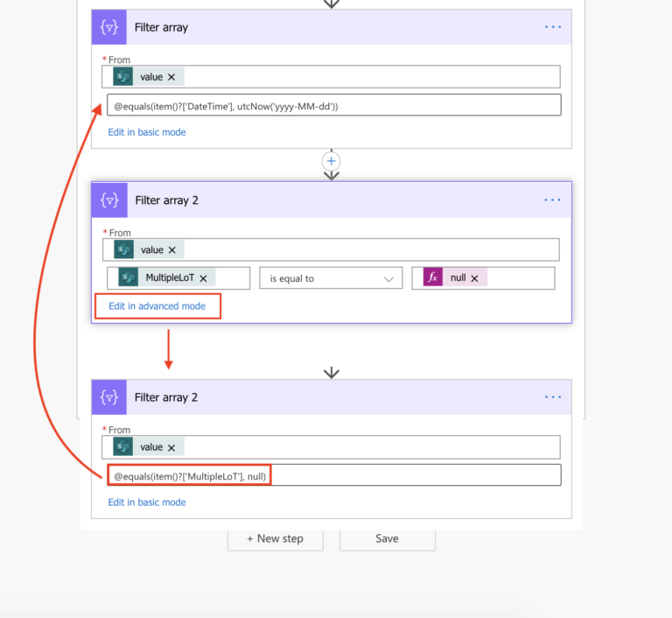The width and height of the screenshot is (672, 618).
Task: Edit the MultipleLoT null expression field
Action: (334, 475)
